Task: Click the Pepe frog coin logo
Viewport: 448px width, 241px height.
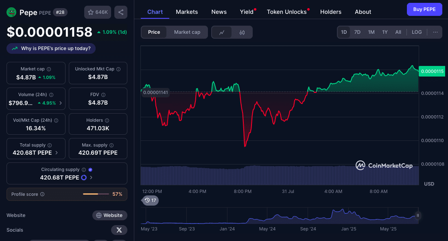Action: point(11,12)
